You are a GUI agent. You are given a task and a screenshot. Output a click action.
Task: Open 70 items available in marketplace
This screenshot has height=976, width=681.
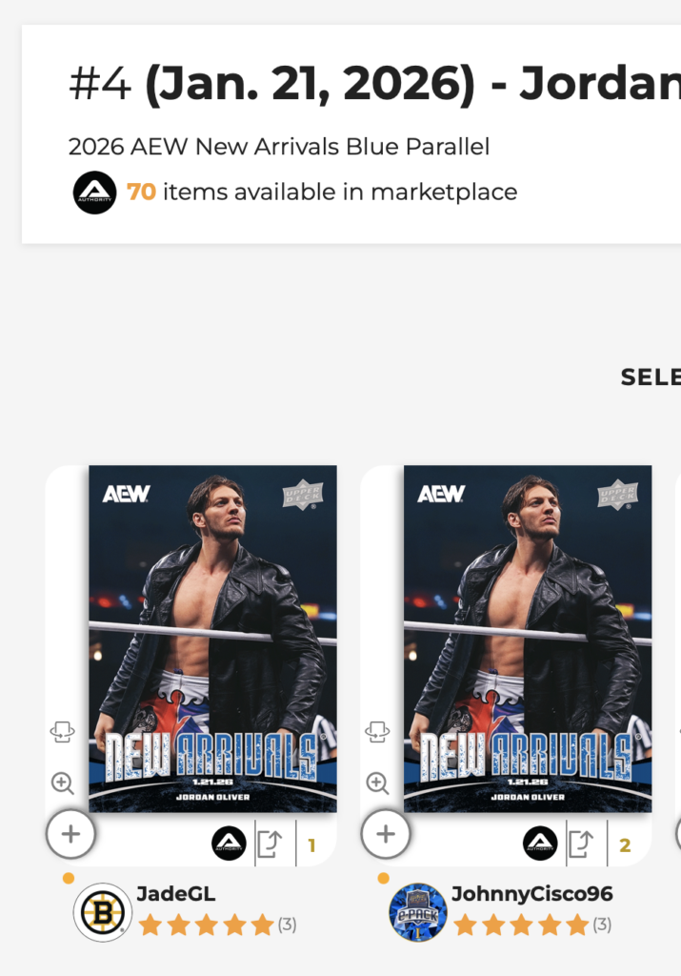click(x=322, y=192)
